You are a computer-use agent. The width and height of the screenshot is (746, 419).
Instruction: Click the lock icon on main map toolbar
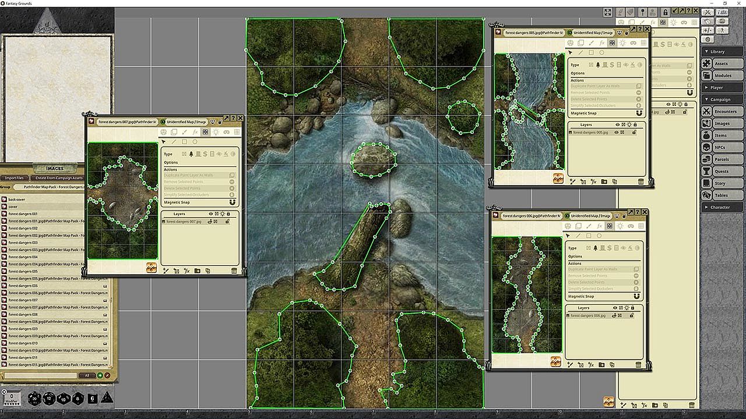666,12
